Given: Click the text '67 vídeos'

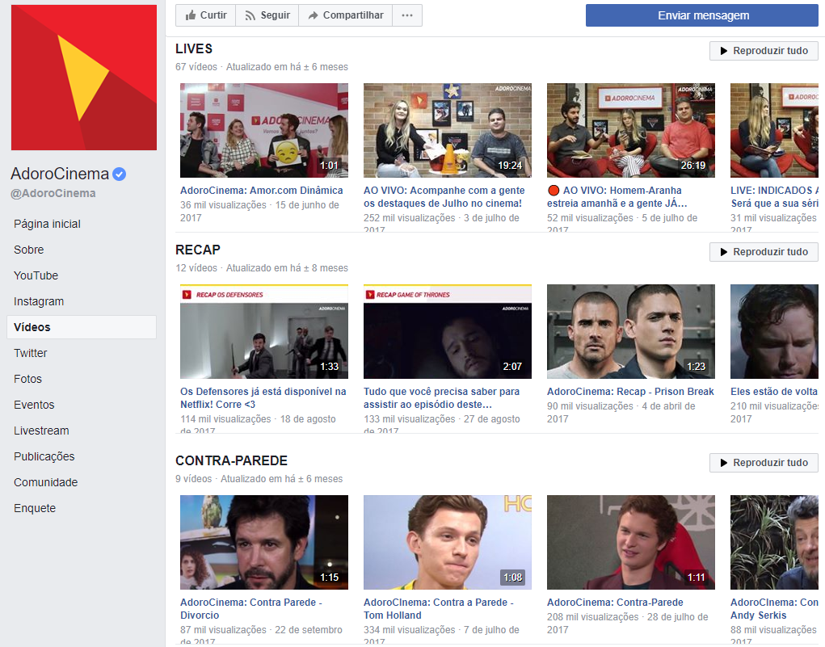Looking at the screenshot, I should coord(196,67).
